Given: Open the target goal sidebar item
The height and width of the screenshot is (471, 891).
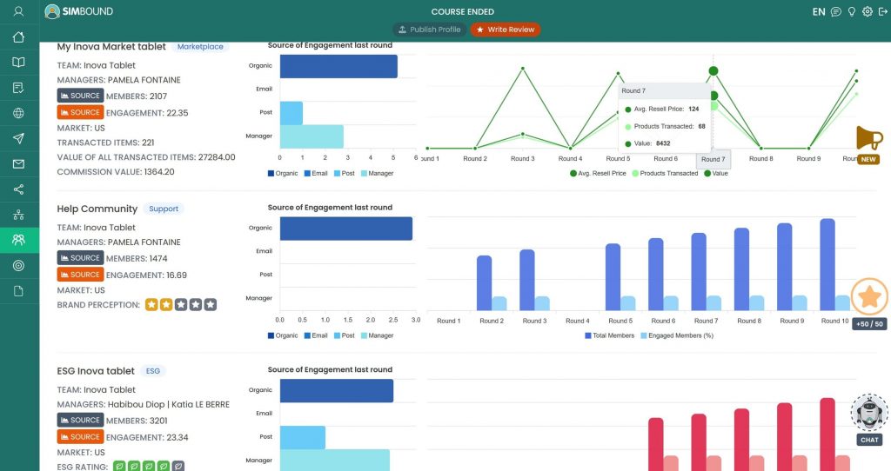Looking at the screenshot, I should [18, 265].
